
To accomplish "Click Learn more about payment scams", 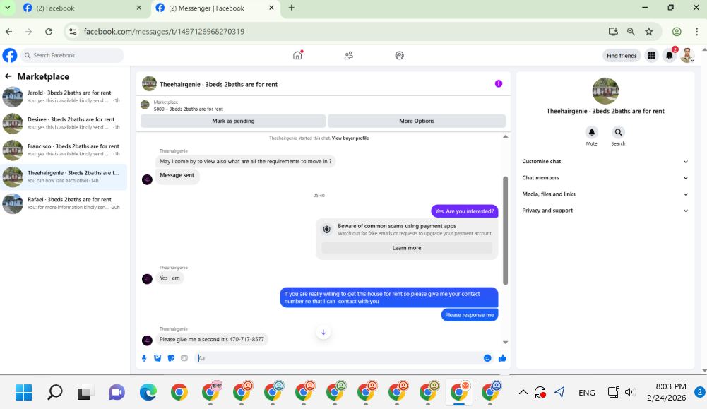I will tap(407, 248).
